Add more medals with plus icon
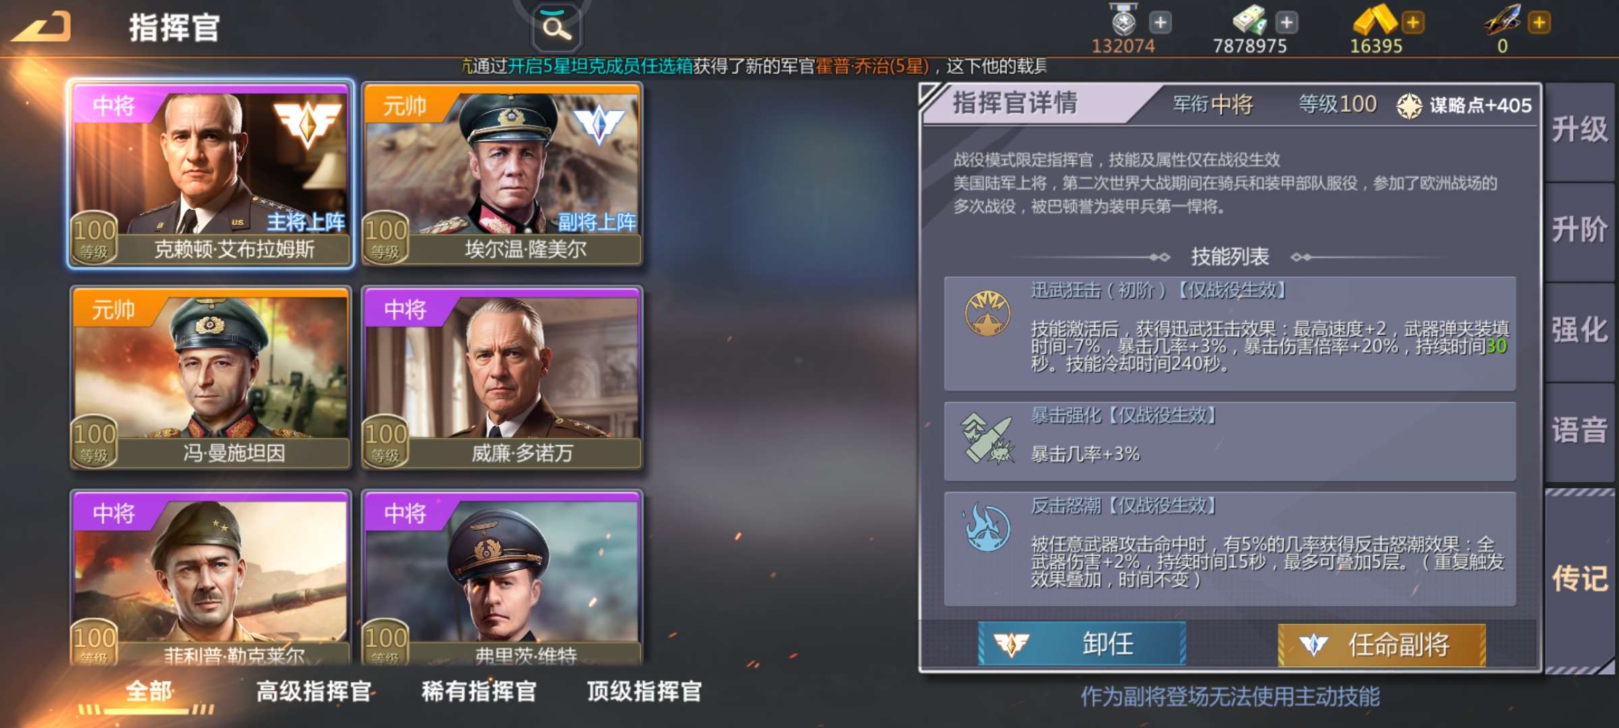Image resolution: width=1619 pixels, height=728 pixels. (1160, 22)
